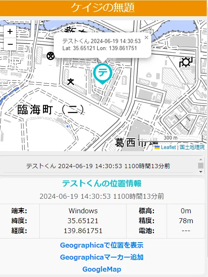Click the latitude value 35.65121 in table

tap(83, 221)
